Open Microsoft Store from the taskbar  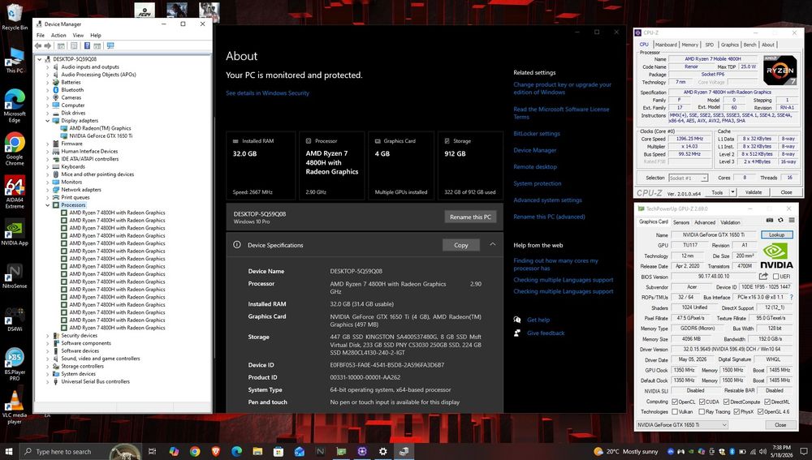[278, 451]
